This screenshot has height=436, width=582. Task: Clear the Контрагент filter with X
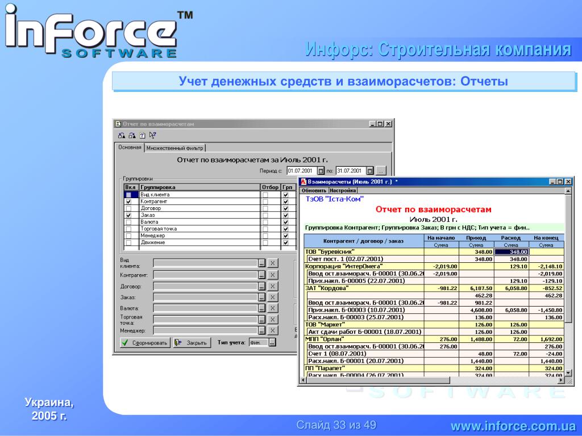(272, 275)
